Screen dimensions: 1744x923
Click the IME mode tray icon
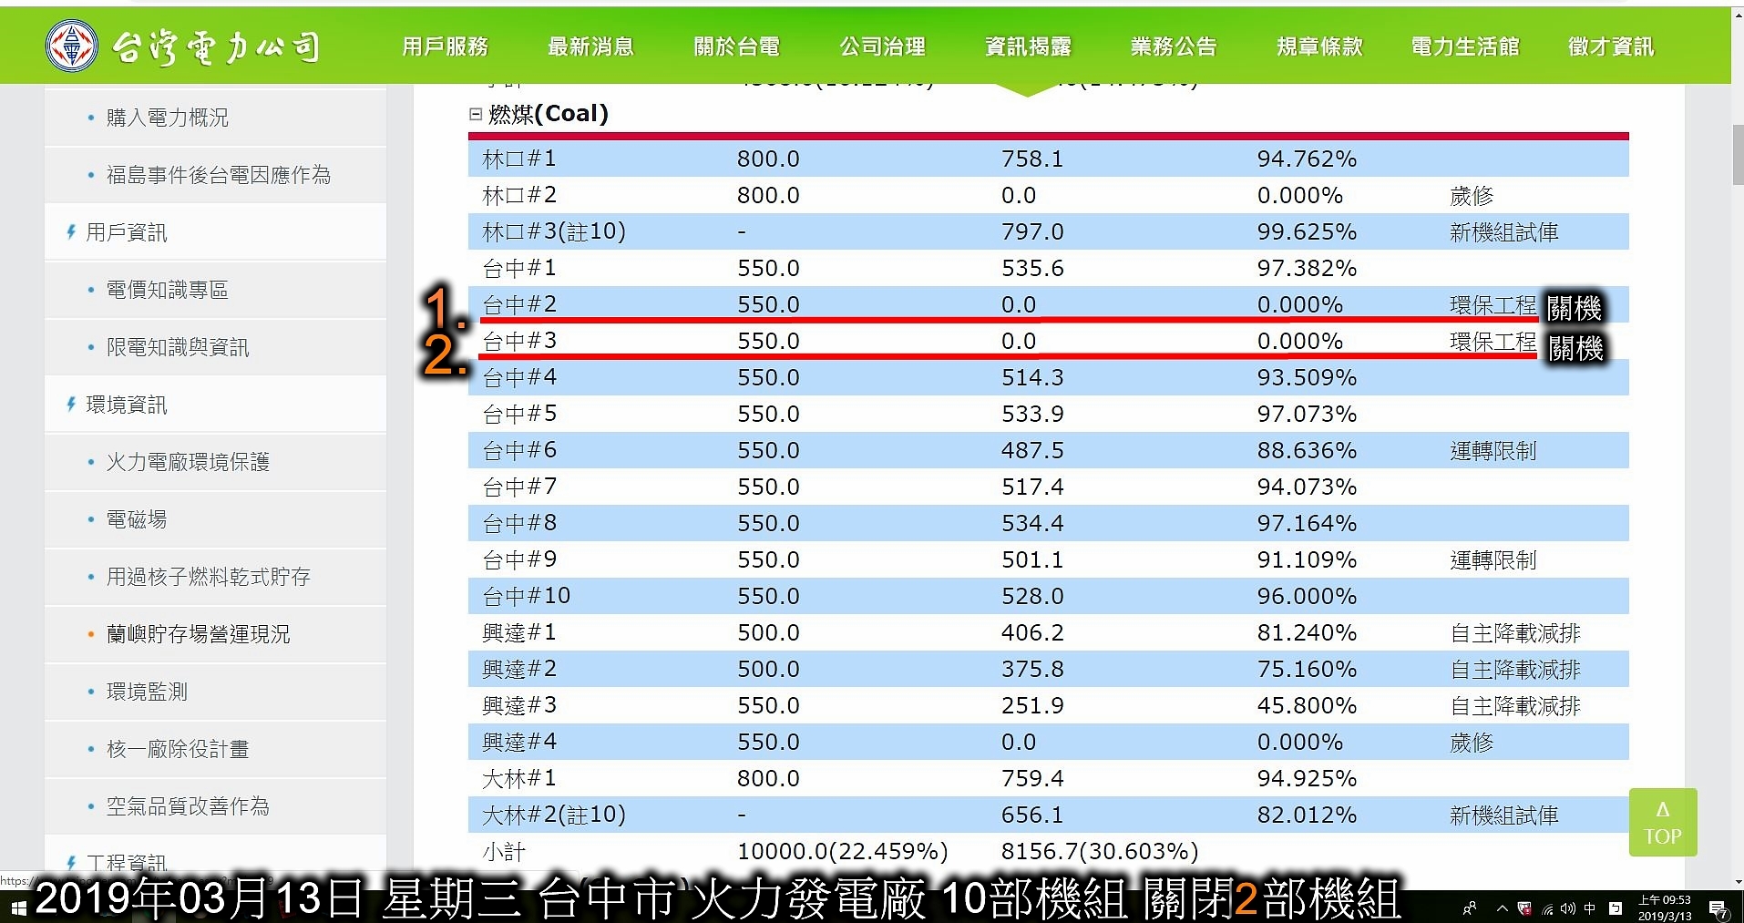[1616, 908]
